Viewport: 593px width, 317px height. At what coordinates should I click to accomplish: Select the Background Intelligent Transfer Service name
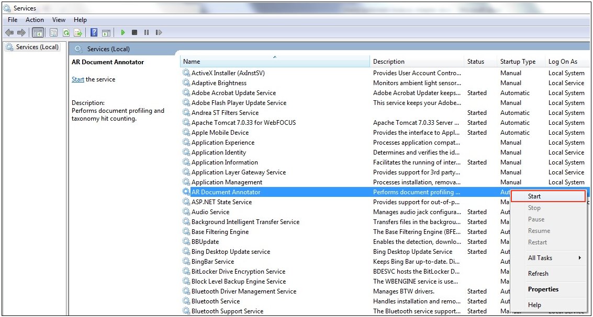point(245,222)
